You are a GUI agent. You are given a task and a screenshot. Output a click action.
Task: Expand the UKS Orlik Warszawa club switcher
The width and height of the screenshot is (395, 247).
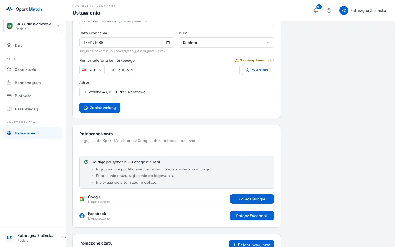point(33,26)
